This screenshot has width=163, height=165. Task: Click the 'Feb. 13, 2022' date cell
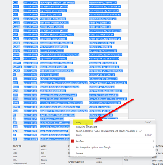point(31,139)
